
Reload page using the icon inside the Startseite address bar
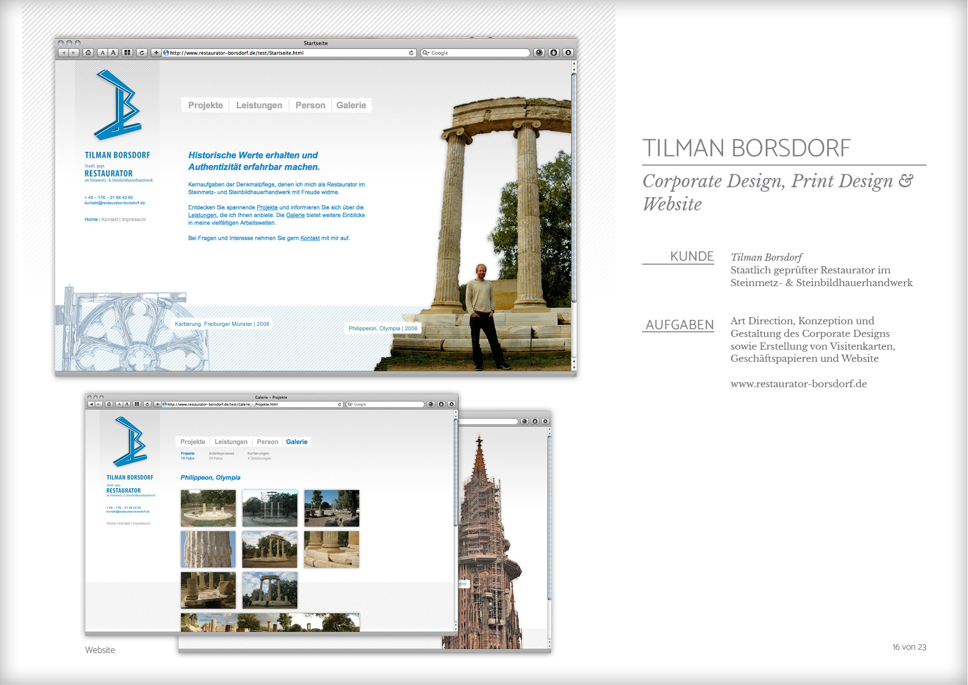pos(411,53)
